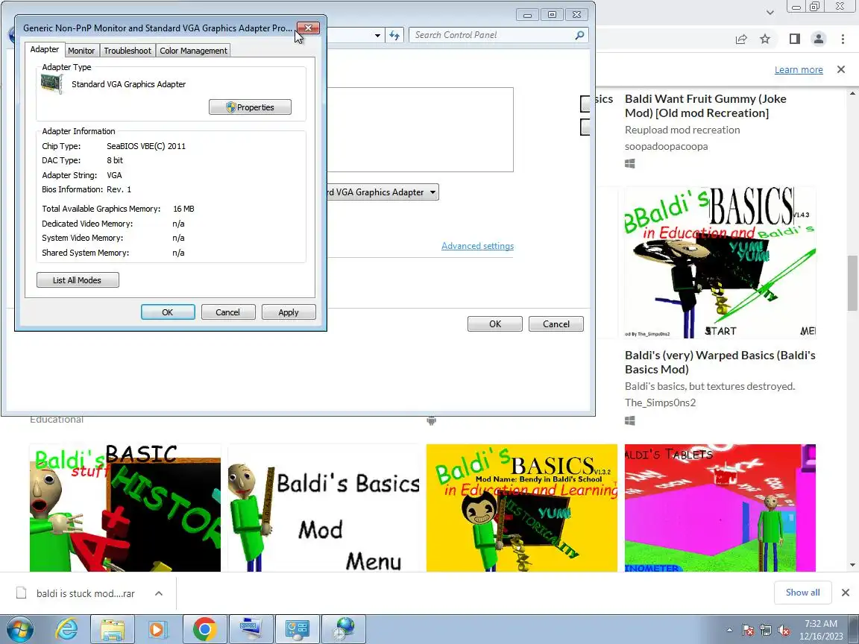Close the downloads bar
Image resolution: width=859 pixels, height=644 pixels.
(846, 593)
